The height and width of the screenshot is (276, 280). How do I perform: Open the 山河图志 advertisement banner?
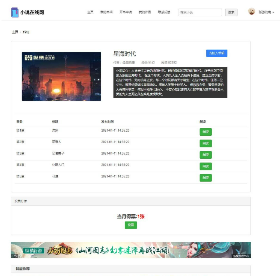tap(131, 250)
